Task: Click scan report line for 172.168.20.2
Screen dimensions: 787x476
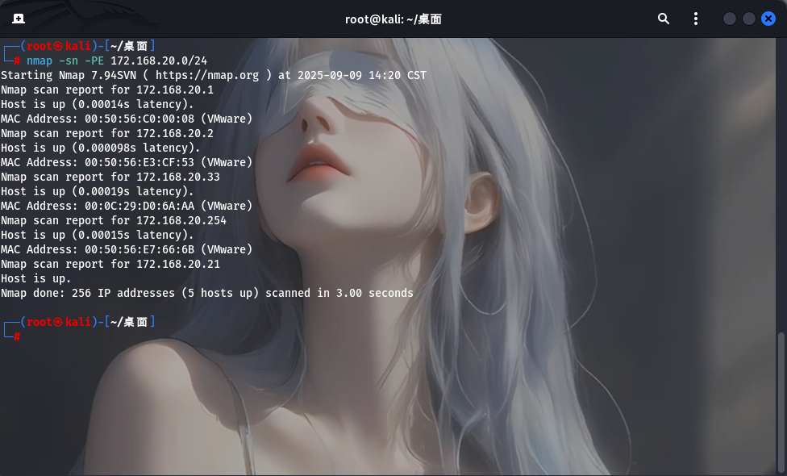Action: pyautogui.click(x=107, y=134)
